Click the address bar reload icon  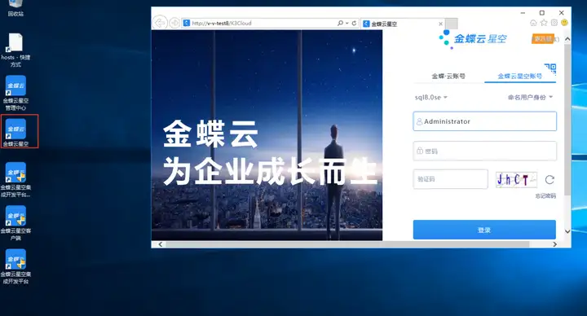[x=354, y=23]
